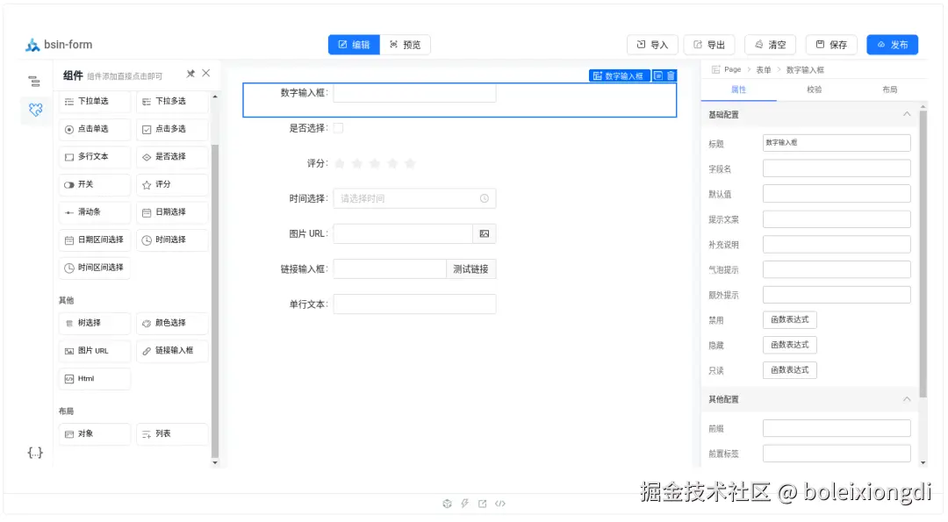The height and width of the screenshot is (522, 948).
Task: Open the 校验 validation tab
Action: [x=815, y=89]
